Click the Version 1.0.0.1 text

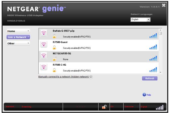point(150,7)
